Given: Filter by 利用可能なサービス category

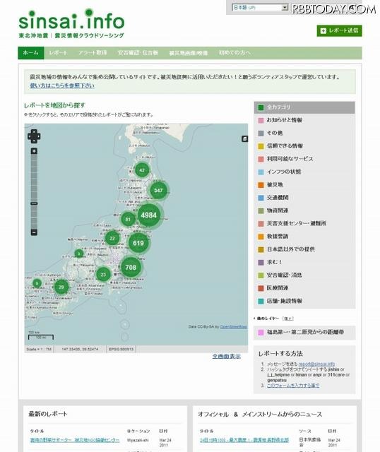Looking at the screenshot, I should pyautogui.click(x=304, y=159).
